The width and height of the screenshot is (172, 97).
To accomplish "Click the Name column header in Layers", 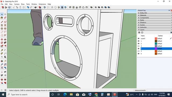I will pos(143,36).
